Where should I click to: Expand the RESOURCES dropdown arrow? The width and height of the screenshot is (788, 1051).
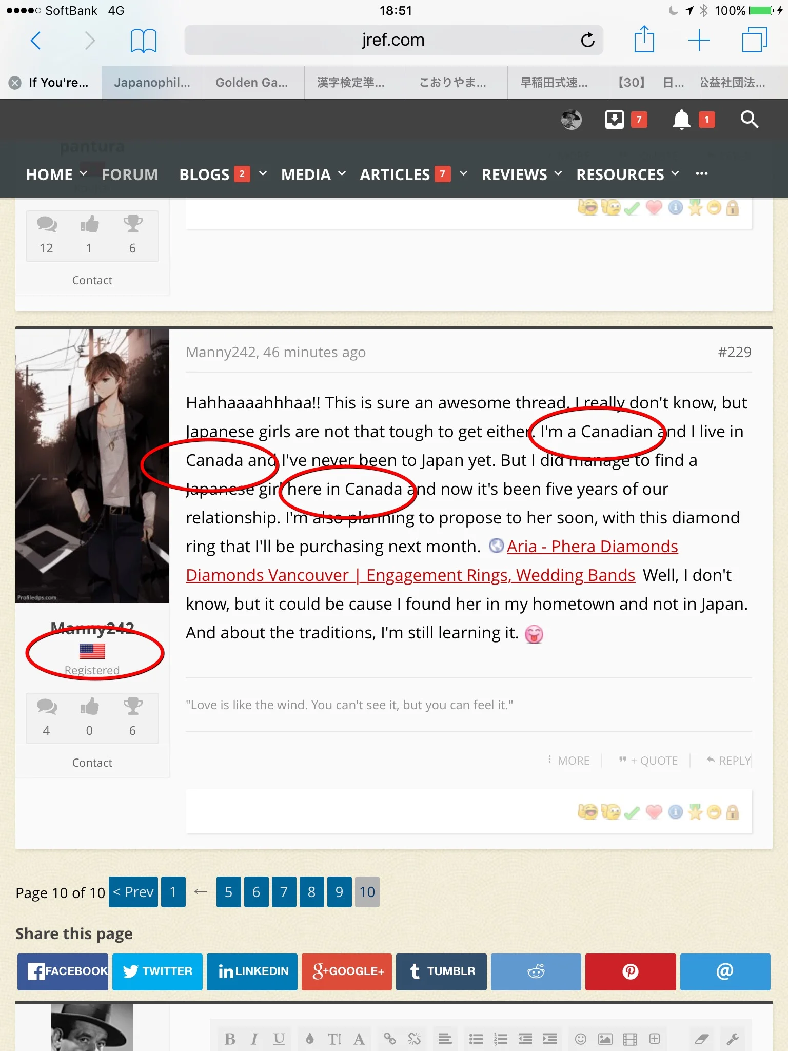pos(675,174)
